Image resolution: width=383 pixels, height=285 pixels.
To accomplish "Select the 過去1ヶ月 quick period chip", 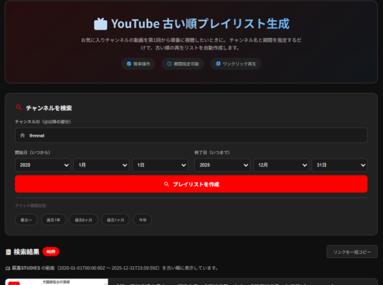I will (x=116, y=220).
